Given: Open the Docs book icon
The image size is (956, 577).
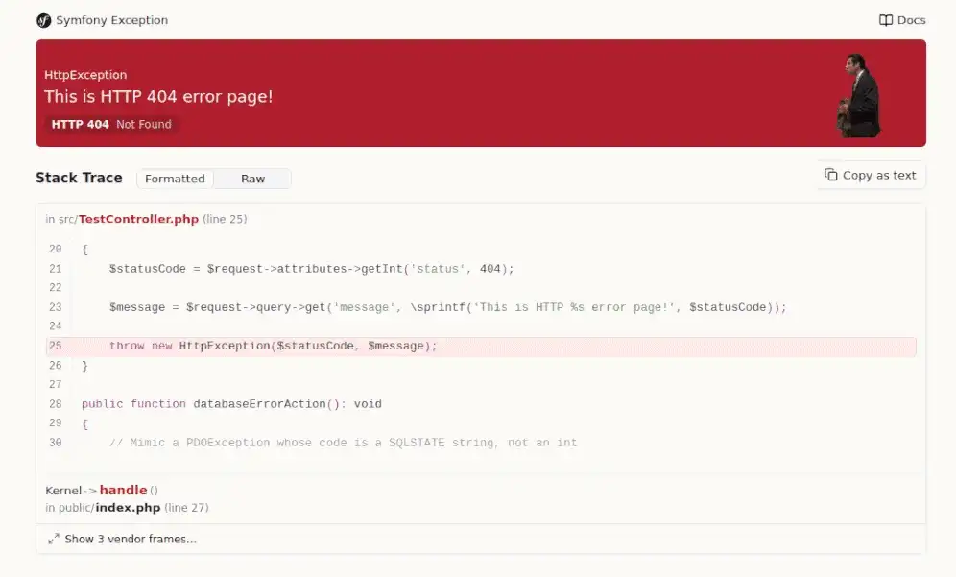Looking at the screenshot, I should pos(886,21).
